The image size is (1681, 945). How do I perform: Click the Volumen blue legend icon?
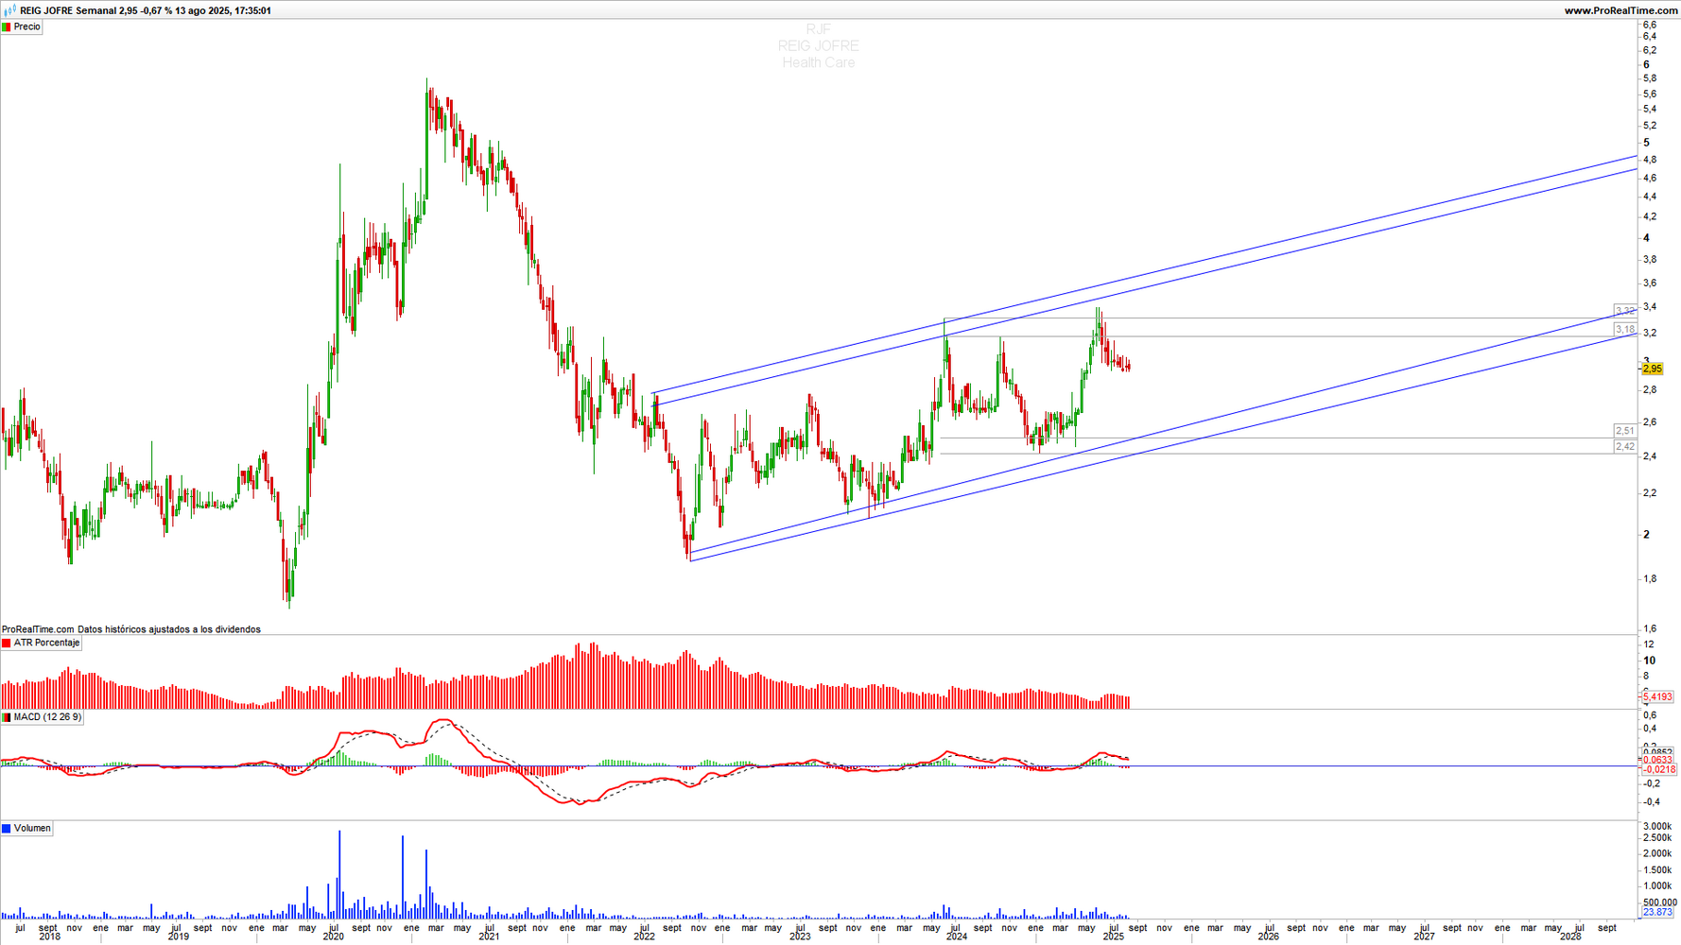[7, 829]
